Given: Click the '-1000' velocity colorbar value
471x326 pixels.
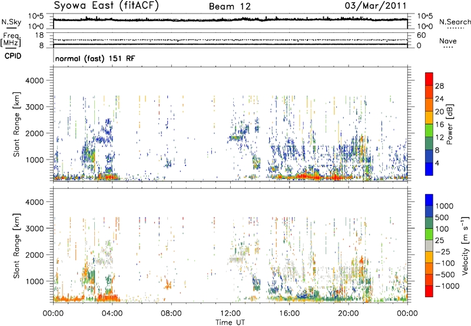Looking at the screenshot, I should click(x=447, y=286).
